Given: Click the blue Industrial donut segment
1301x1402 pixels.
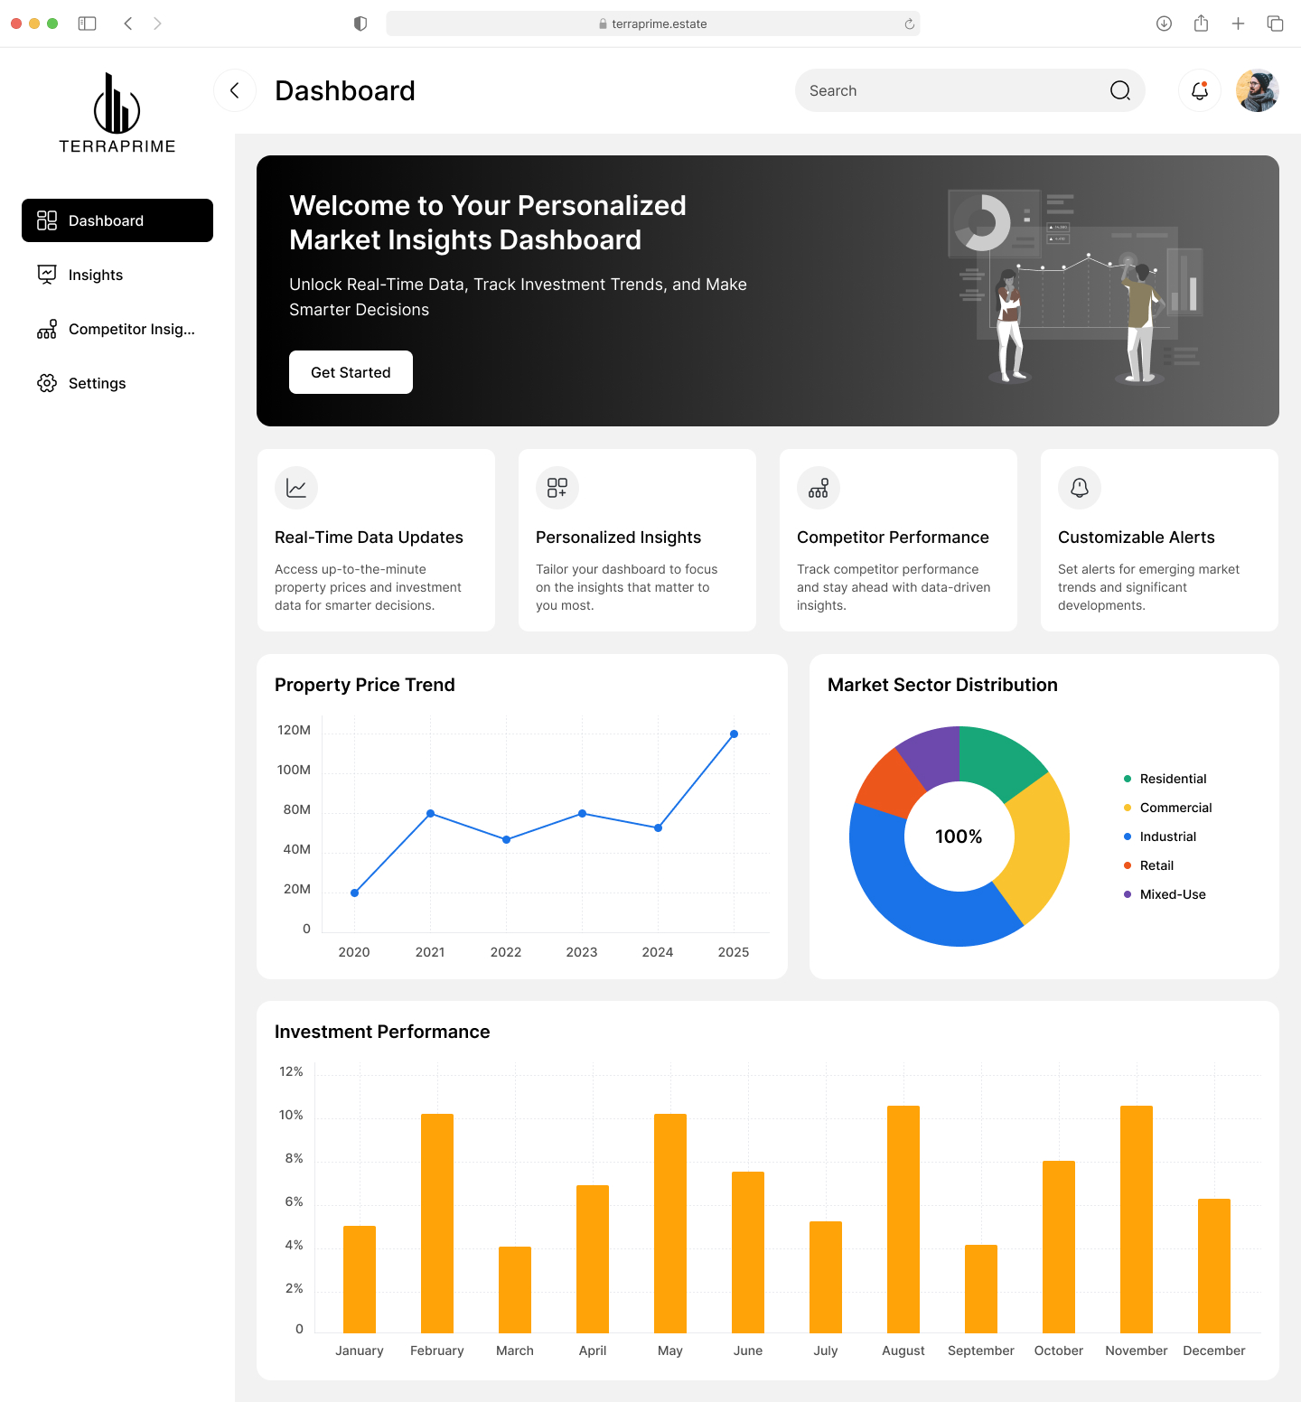Looking at the screenshot, I should coord(913,903).
